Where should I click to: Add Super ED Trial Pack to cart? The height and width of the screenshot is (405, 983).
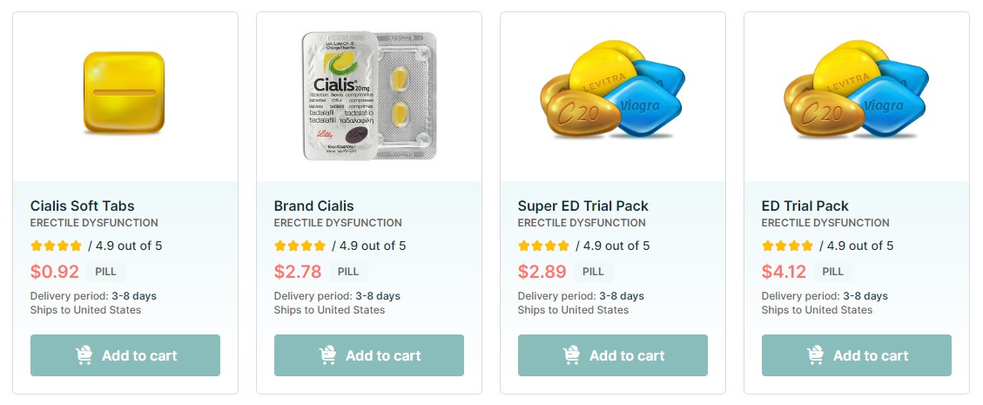[x=613, y=355]
